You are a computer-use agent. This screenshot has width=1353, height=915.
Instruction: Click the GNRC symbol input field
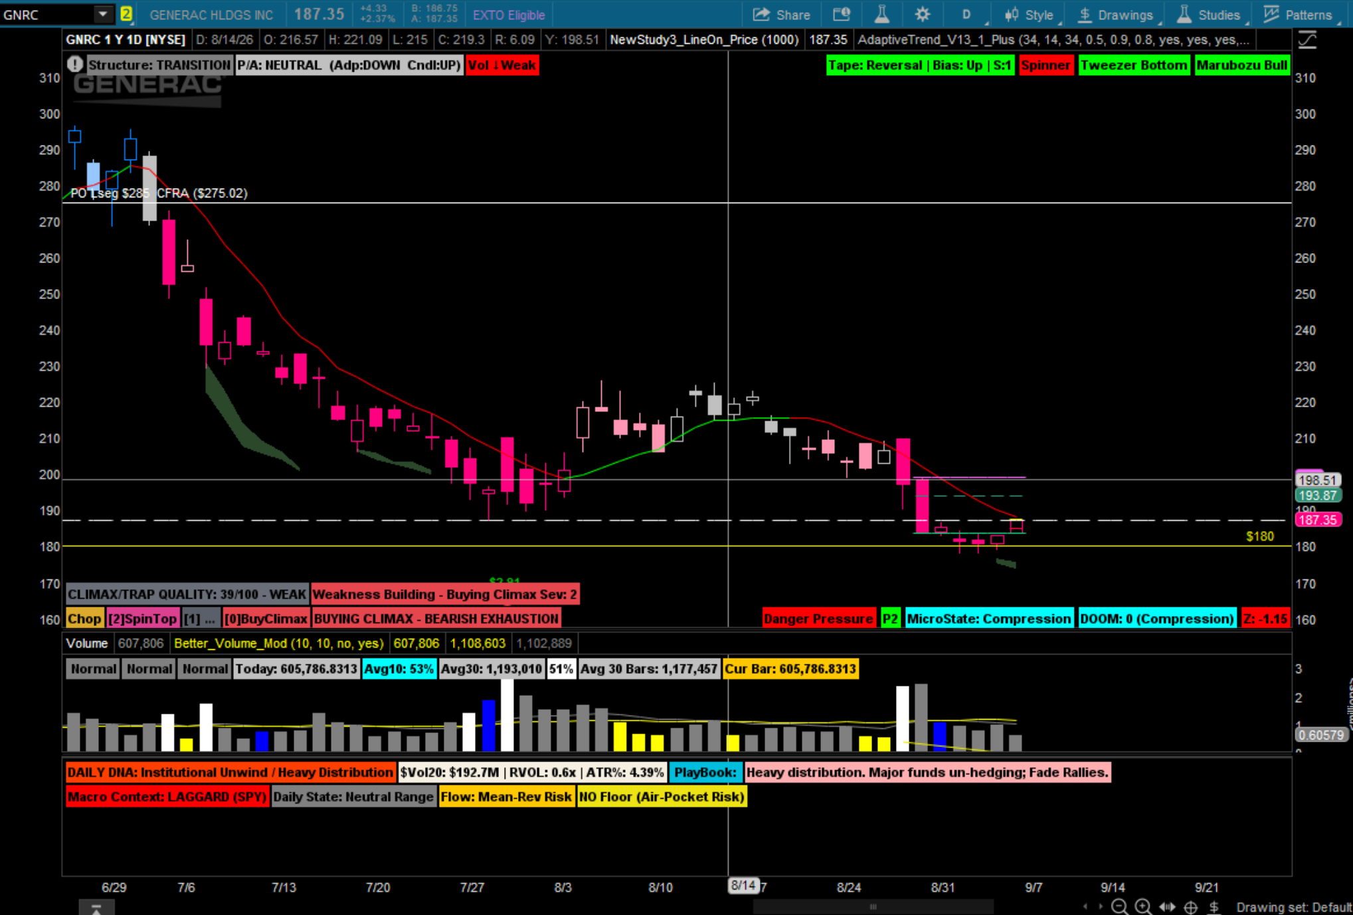pos(47,14)
